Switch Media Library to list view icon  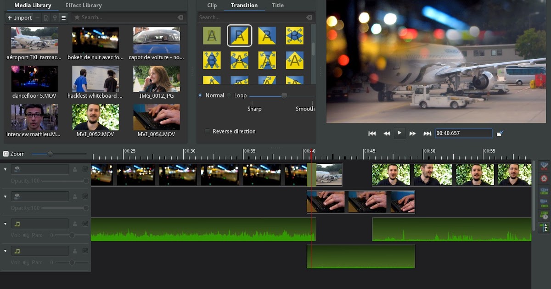(63, 17)
